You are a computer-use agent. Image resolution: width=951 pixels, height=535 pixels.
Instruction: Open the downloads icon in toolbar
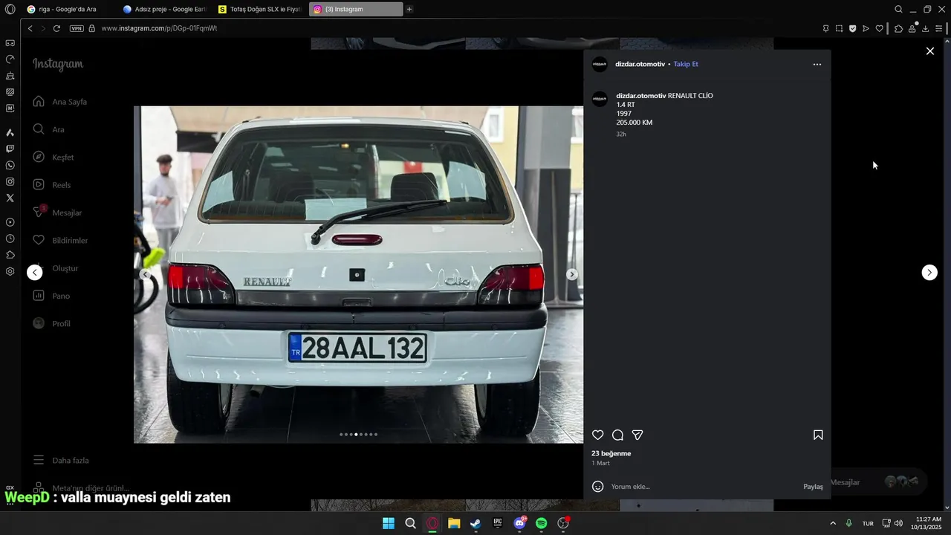pyautogui.click(x=925, y=28)
